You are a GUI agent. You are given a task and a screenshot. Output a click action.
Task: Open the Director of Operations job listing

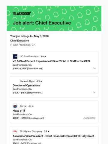tap(26, 85)
